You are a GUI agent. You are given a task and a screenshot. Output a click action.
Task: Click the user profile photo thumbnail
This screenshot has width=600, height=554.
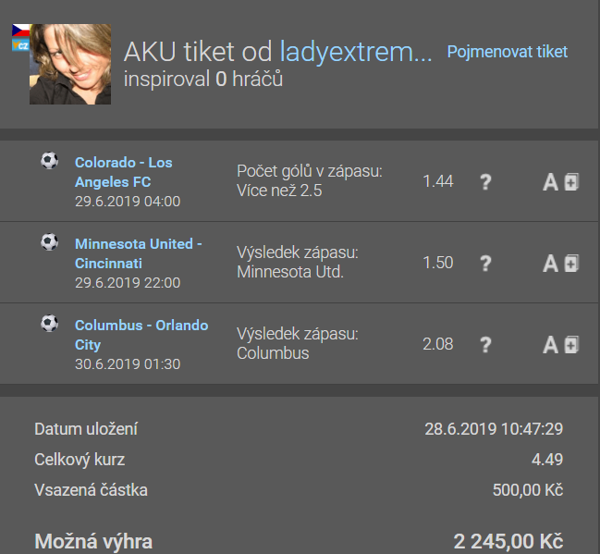pos(70,64)
